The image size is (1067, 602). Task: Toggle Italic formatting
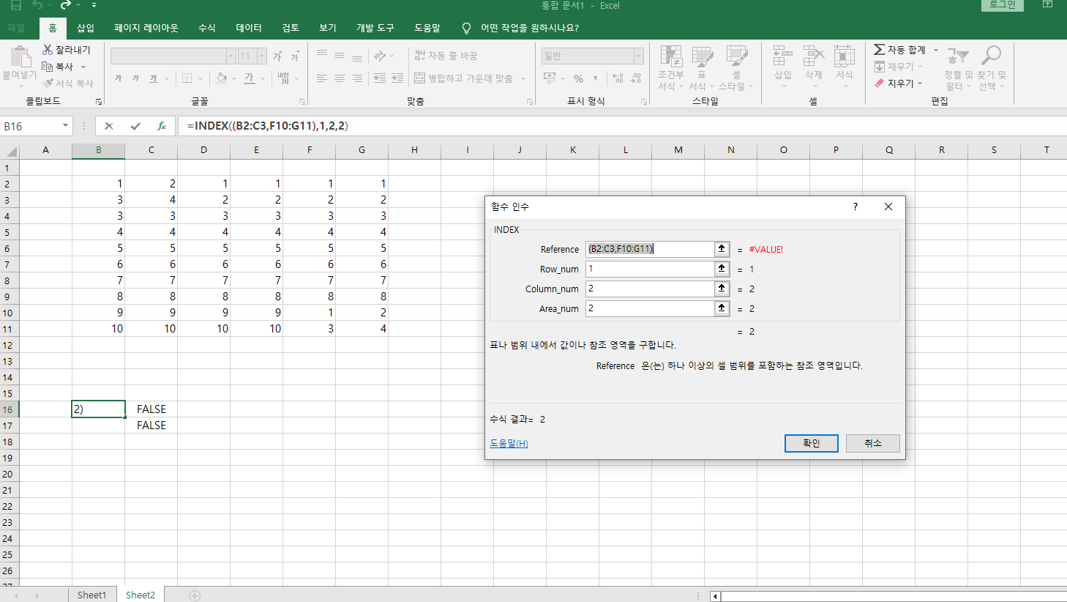[136, 78]
